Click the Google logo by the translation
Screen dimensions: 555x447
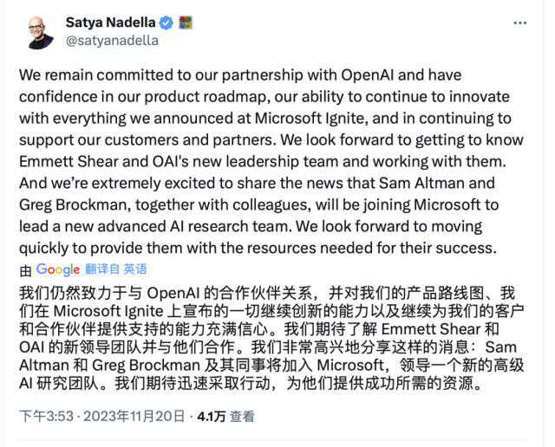pyautogui.click(x=57, y=269)
